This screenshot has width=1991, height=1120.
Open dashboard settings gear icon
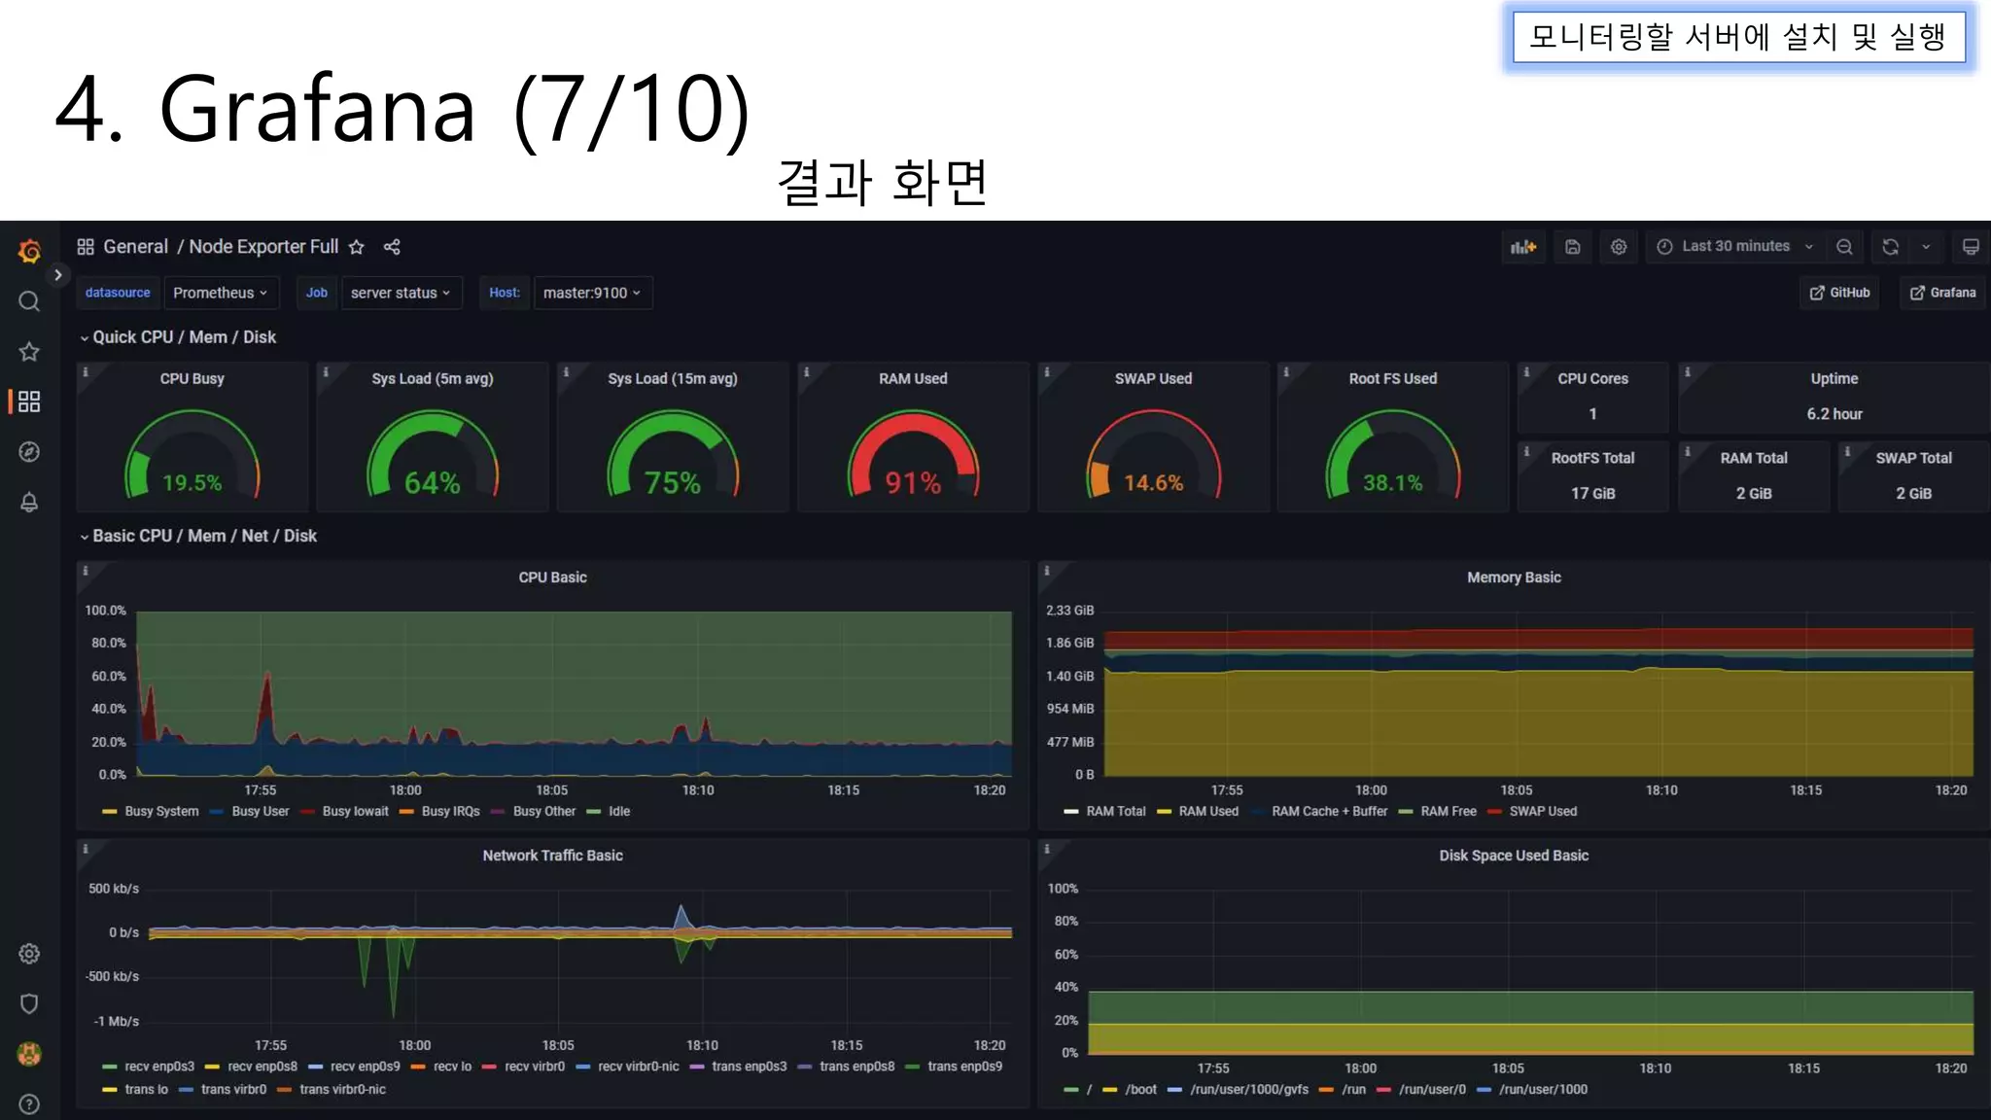(x=1619, y=247)
